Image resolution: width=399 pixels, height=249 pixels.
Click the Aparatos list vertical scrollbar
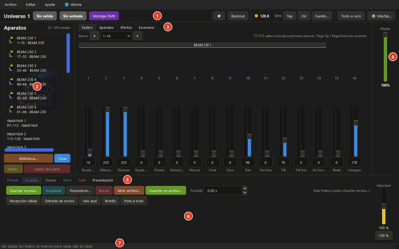tap(68, 53)
